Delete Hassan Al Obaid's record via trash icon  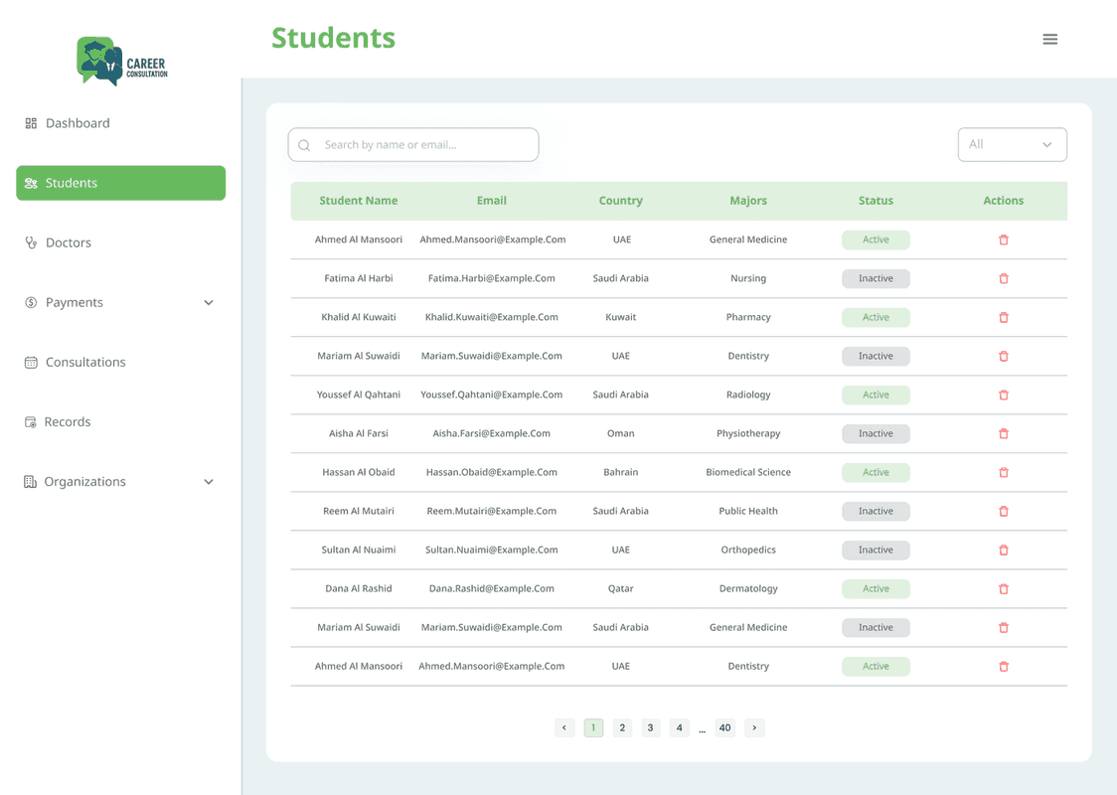(x=1003, y=472)
